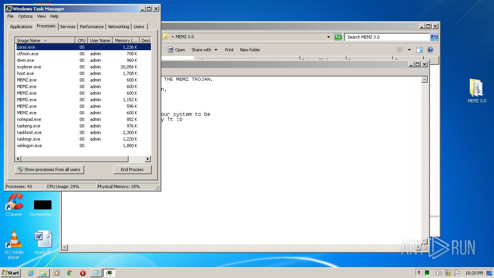Screen dimensions: 494x278
Task: Select MEMZ.exe process using 1,152 K
Action: tap(83, 100)
